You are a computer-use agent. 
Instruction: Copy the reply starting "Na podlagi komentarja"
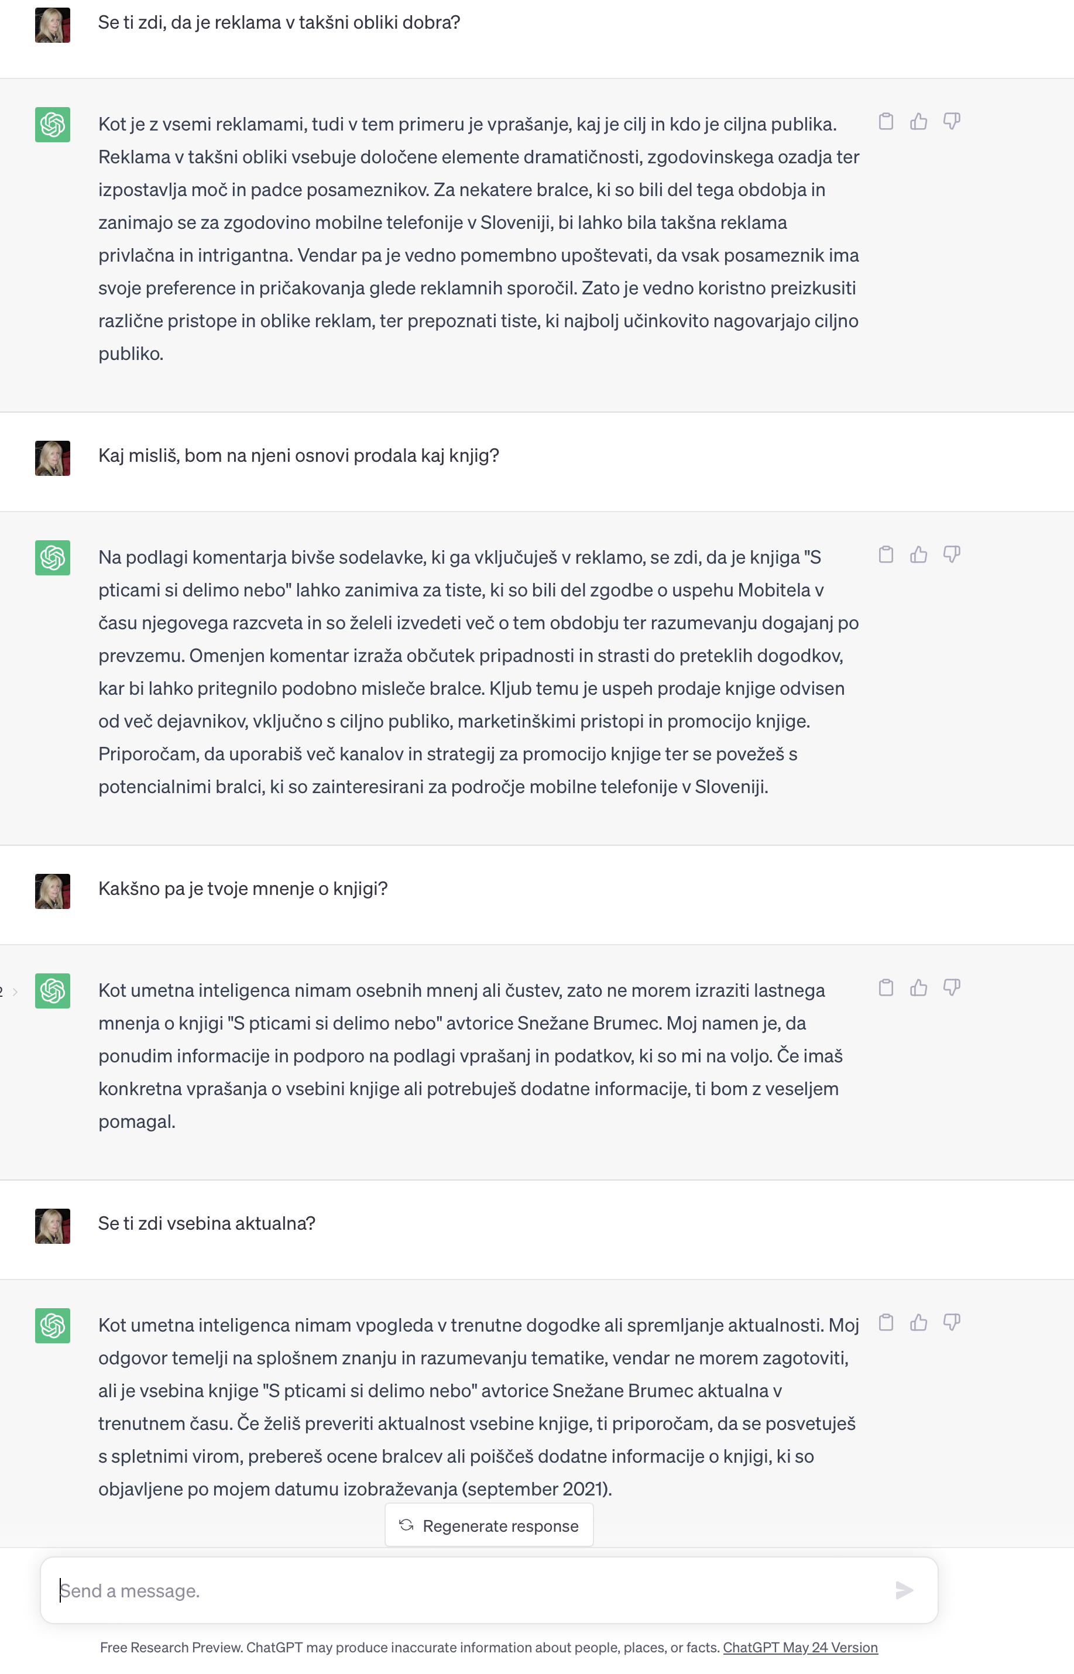tap(886, 554)
